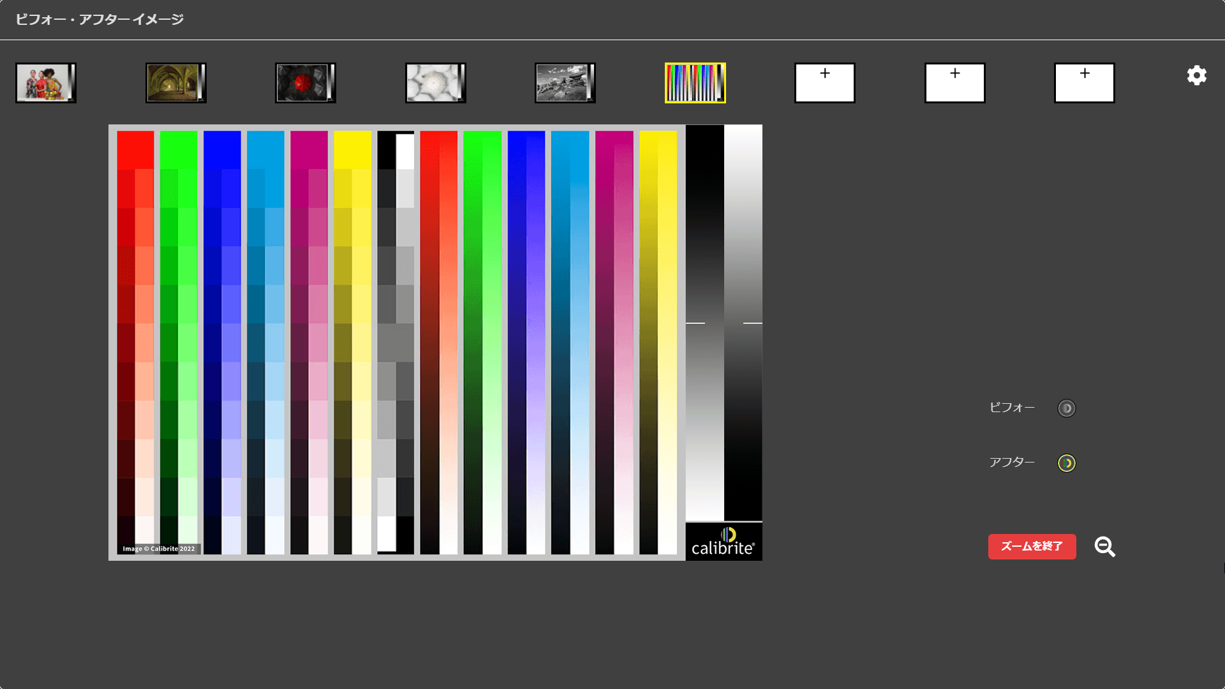Select the stone archway cellar thumbnail
This screenshot has width=1225, height=689.
[175, 83]
